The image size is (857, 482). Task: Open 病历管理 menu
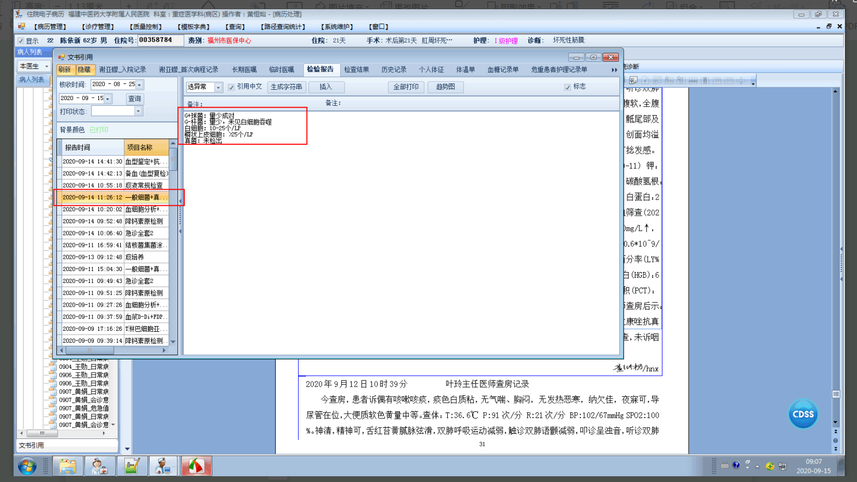(50, 27)
